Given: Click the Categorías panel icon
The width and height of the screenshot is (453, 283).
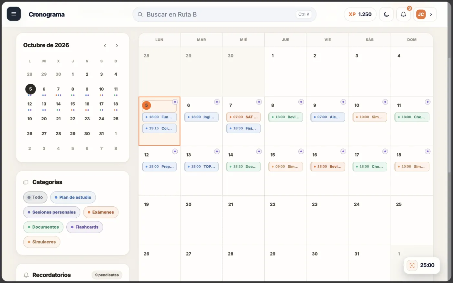Looking at the screenshot, I should pos(26,182).
